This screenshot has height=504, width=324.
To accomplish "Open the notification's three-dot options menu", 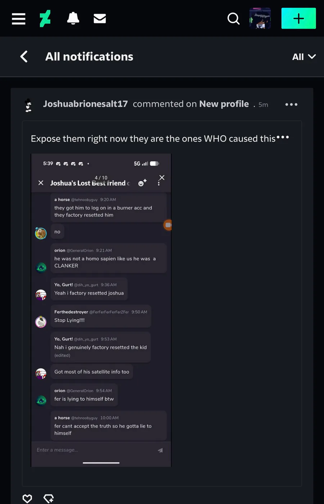I will (x=291, y=104).
